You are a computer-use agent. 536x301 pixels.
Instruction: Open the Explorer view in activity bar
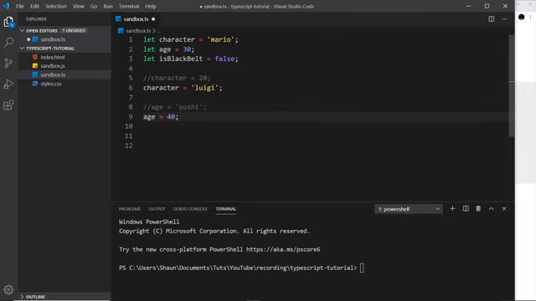click(x=8, y=23)
